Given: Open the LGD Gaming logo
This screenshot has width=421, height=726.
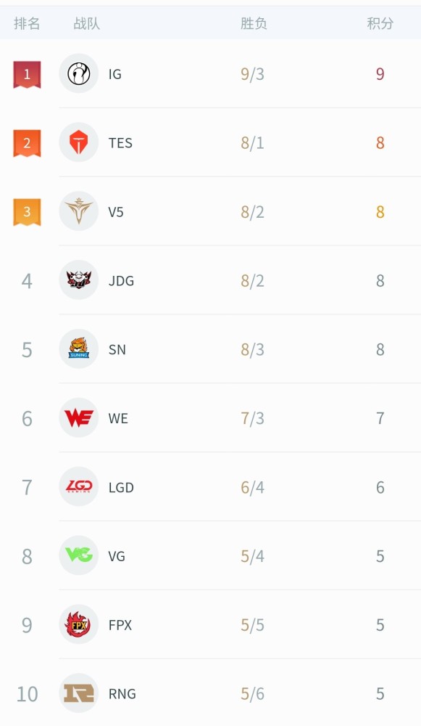Looking at the screenshot, I should 78,486.
